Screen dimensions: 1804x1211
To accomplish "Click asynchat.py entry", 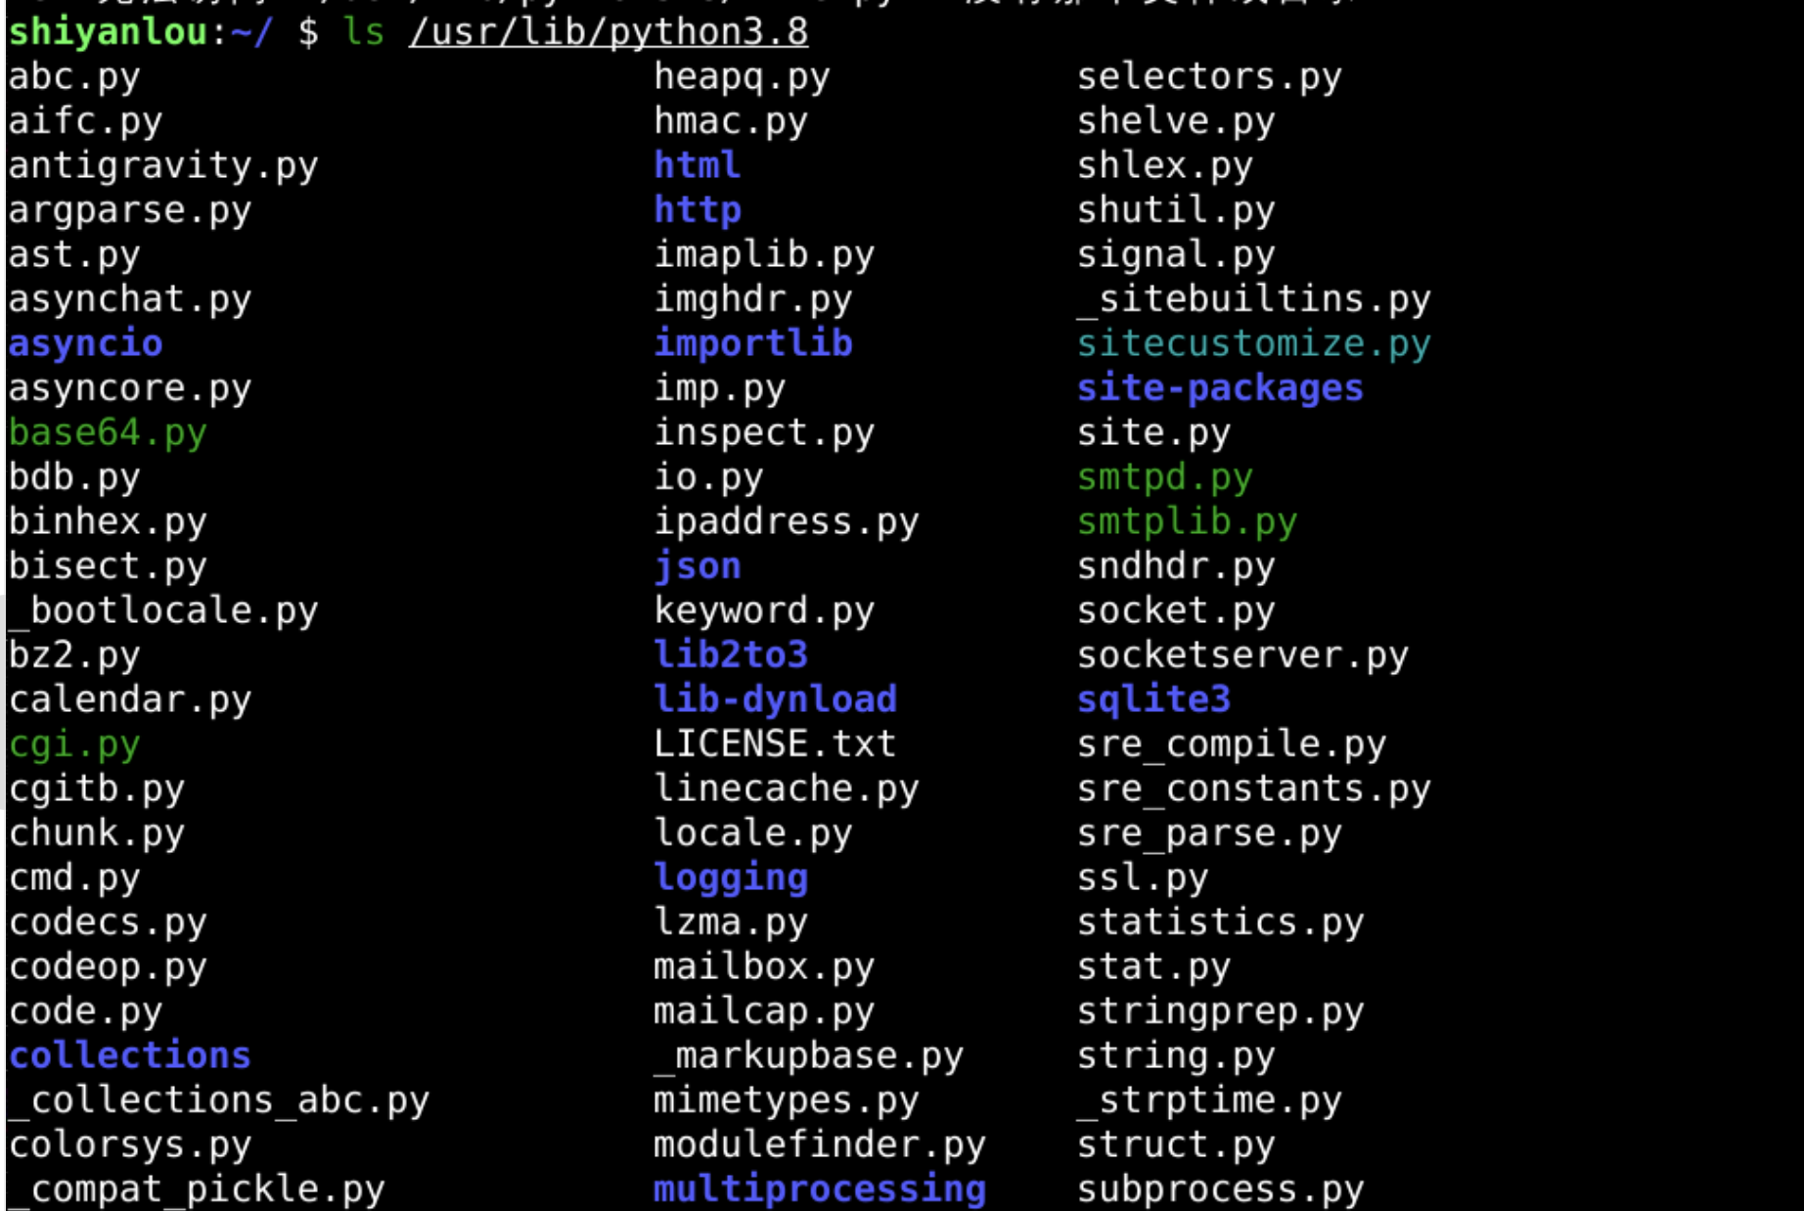I will [130, 299].
